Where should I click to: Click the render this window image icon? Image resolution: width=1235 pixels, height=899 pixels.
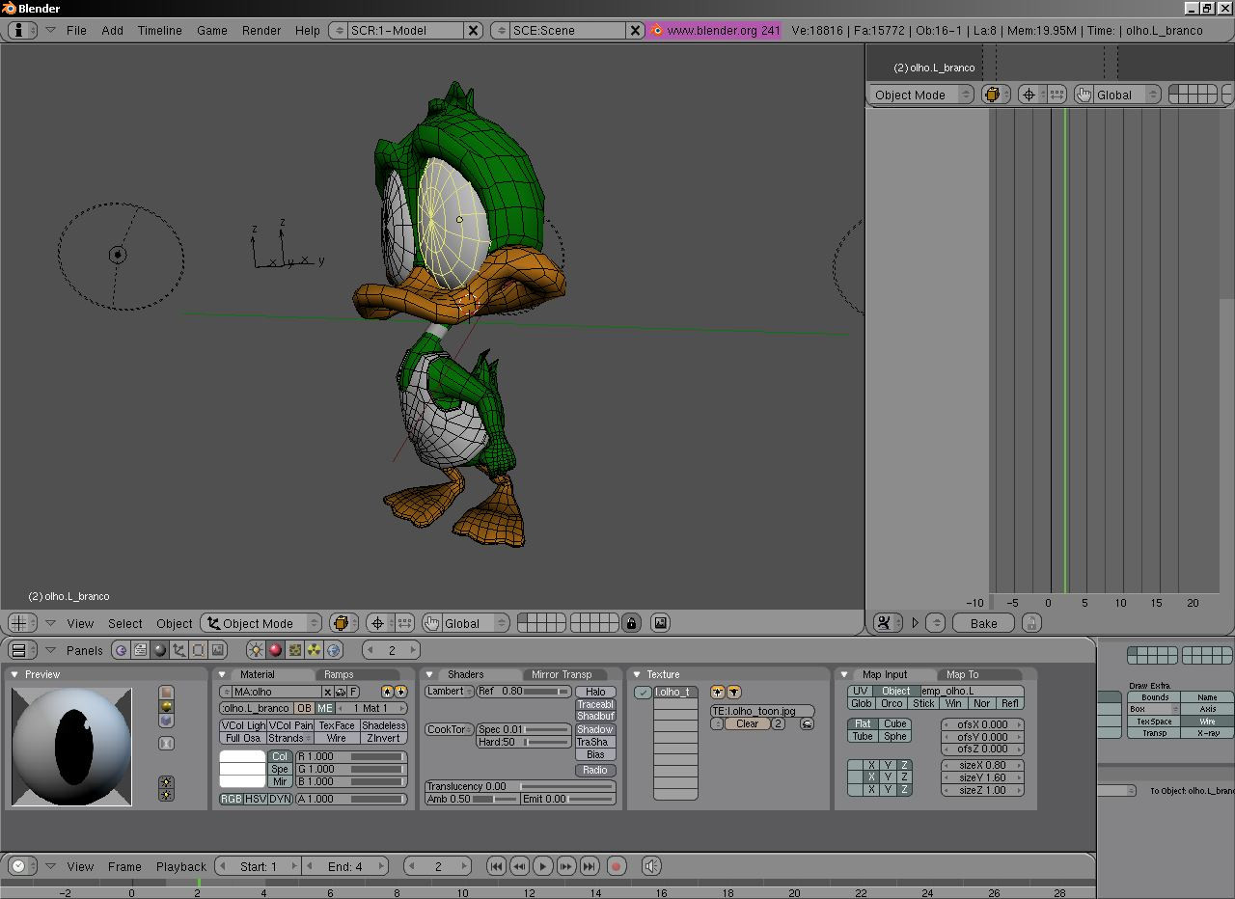tap(660, 623)
